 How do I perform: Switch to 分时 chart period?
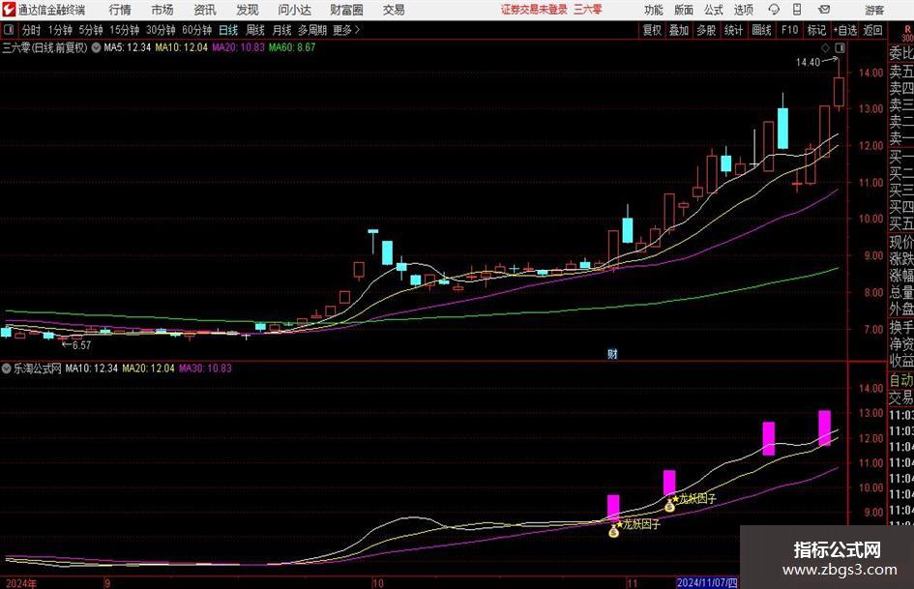click(x=31, y=30)
